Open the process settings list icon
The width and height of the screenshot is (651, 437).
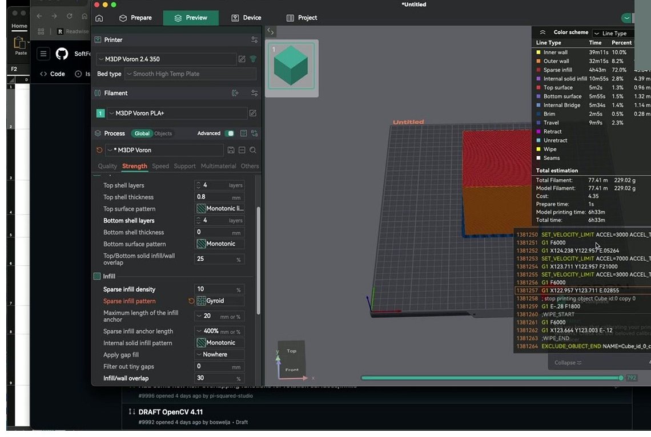[243, 133]
